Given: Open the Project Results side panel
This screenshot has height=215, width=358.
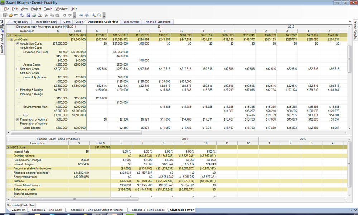Looking at the screenshot, I should click(355, 30).
